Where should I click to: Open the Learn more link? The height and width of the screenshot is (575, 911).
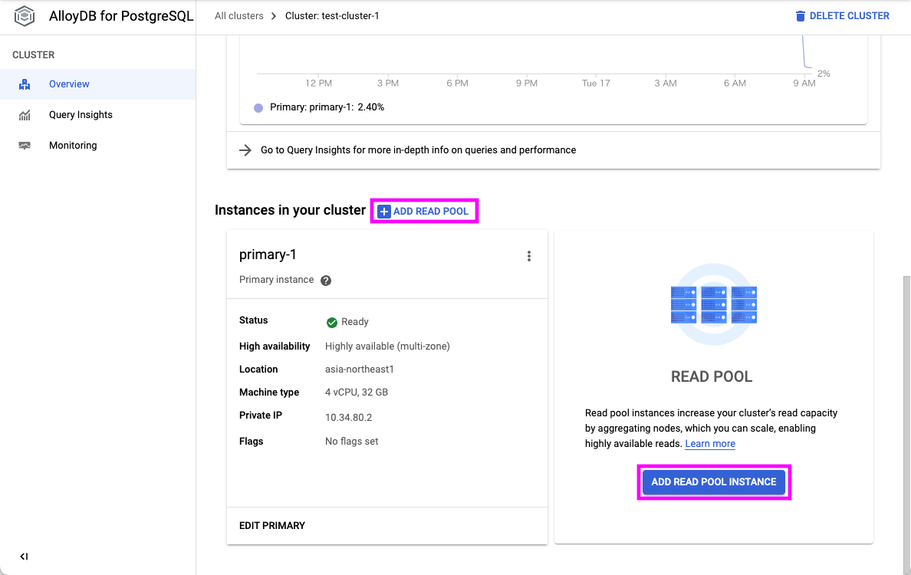pyautogui.click(x=710, y=444)
